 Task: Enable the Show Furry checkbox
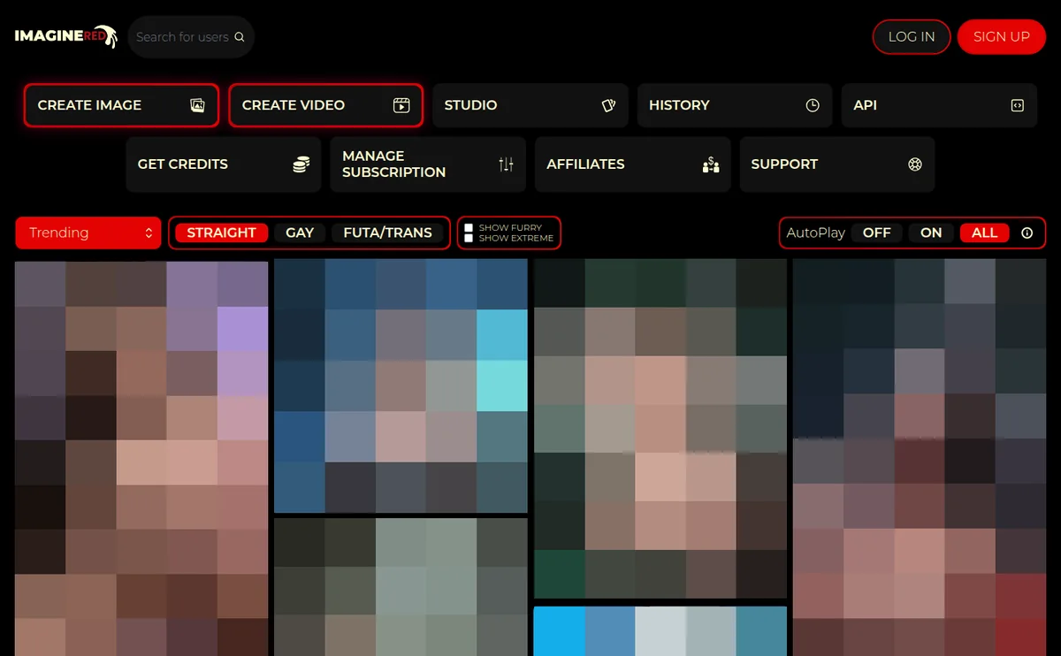[469, 228]
